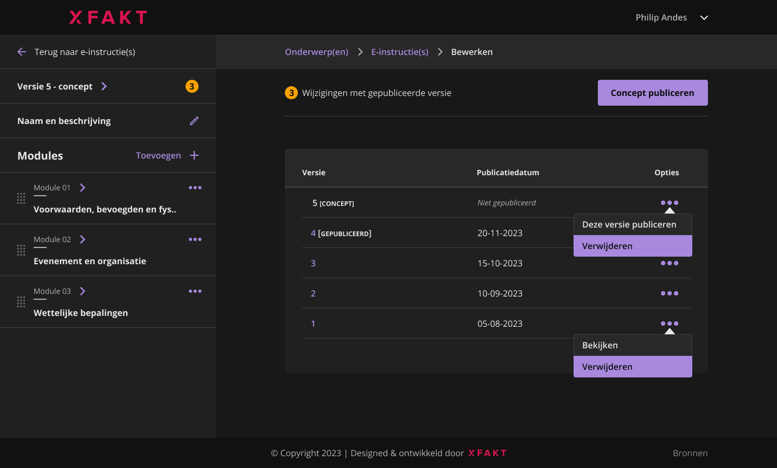
Task: Click the orange 3 badge beside Wijzigingen
Action: point(291,93)
